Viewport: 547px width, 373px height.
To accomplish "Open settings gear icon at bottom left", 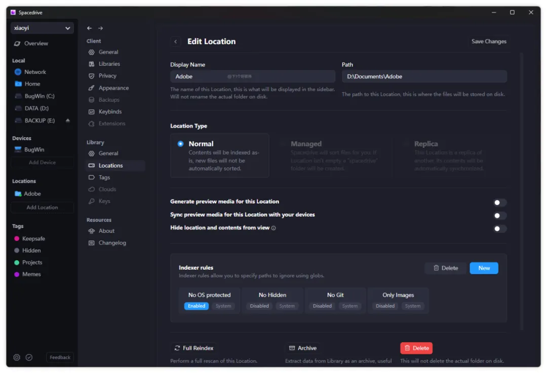I will (x=17, y=357).
